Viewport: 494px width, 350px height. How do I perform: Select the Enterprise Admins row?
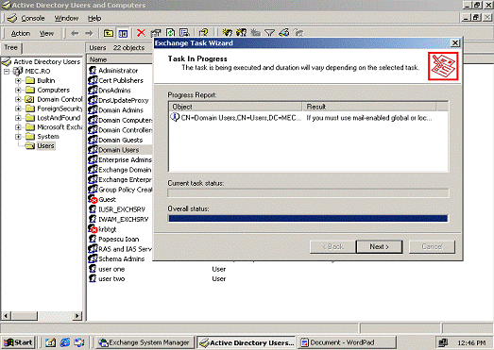click(x=120, y=159)
